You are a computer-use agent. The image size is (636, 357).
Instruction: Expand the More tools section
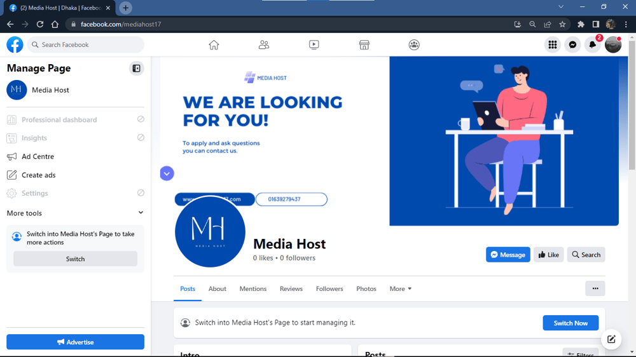pyautogui.click(x=76, y=213)
